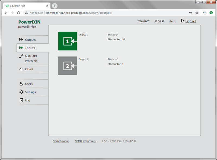Open the Cloud section

pos(21,69)
